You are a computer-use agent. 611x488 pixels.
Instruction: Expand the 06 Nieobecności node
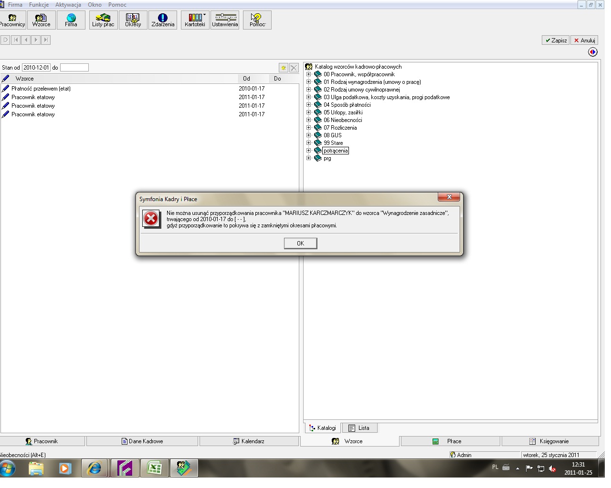coord(308,120)
